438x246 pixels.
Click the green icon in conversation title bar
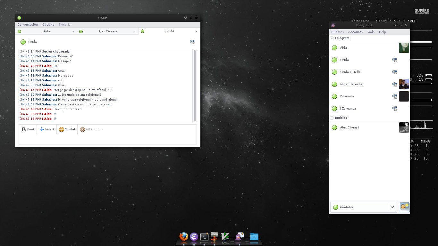(19, 18)
